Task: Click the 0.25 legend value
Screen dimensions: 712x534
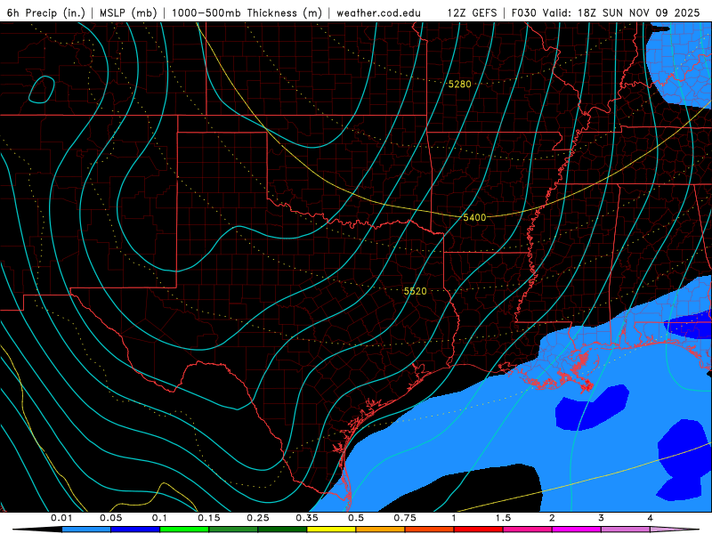Action: [258, 518]
